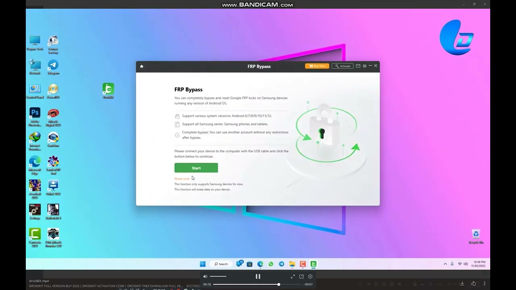Viewport: 516px width, 290px height.
Task: Open Telegram from the taskbar
Action: pyautogui.click(x=281, y=264)
